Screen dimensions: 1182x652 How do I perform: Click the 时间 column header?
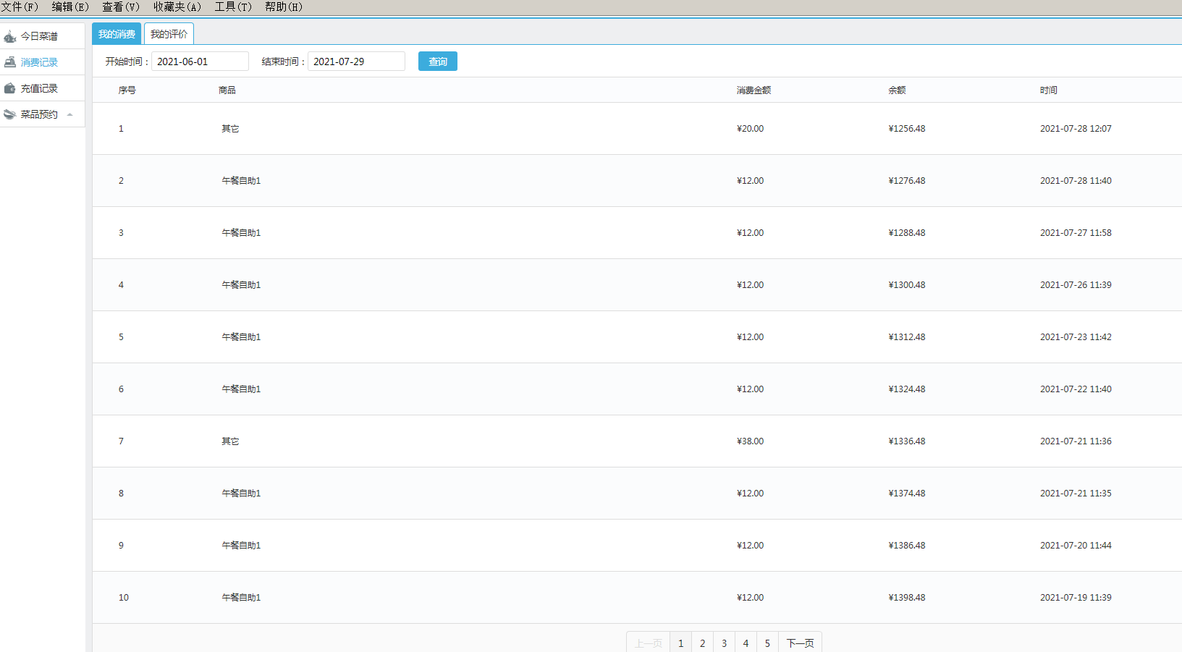pyautogui.click(x=1049, y=90)
